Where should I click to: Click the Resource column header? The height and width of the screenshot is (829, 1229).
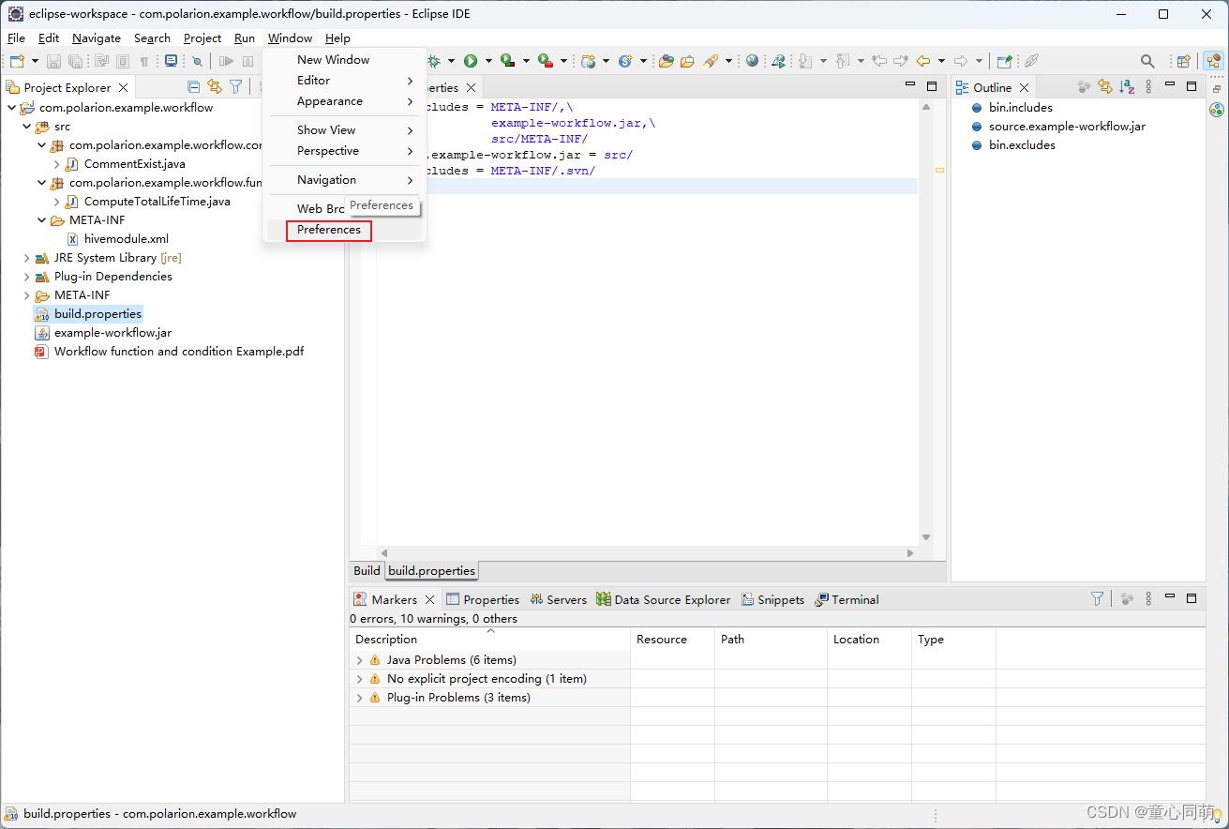click(x=672, y=640)
